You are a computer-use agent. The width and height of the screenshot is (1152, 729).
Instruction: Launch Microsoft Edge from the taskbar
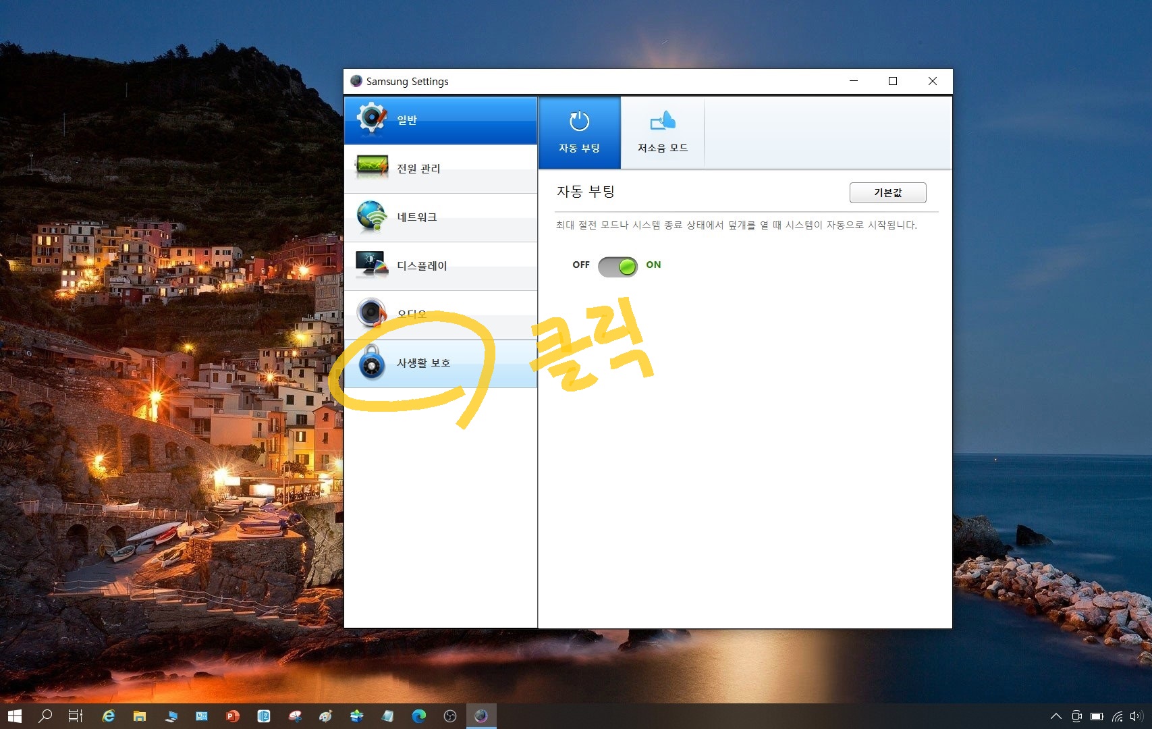[419, 716]
